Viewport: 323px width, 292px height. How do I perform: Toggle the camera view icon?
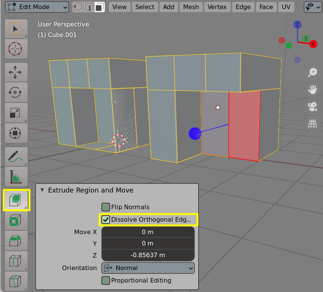click(x=312, y=106)
